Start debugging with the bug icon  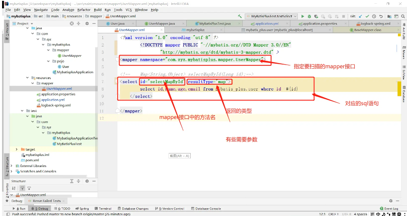point(309,16)
